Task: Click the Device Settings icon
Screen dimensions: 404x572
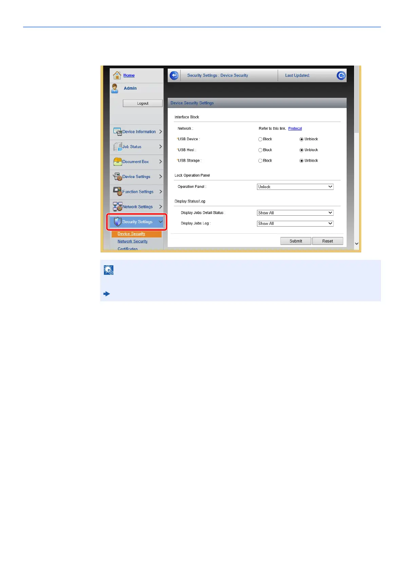Action: tap(117, 177)
